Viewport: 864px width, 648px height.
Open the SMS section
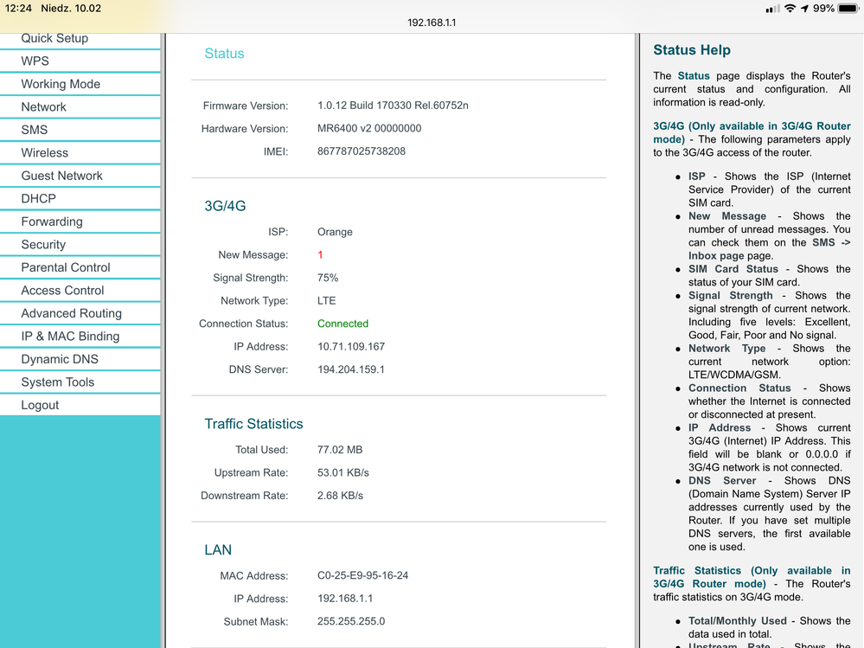tap(35, 130)
